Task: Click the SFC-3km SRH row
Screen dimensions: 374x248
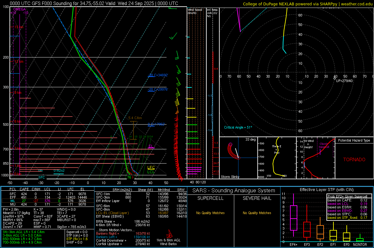Action: [141, 197]
